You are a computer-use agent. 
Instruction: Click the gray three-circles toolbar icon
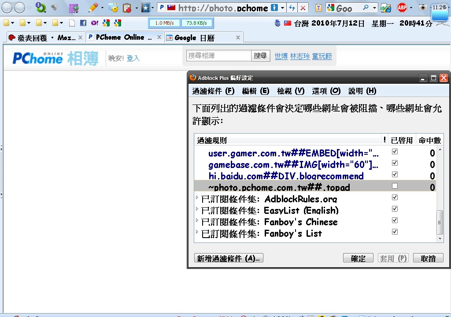54,7
